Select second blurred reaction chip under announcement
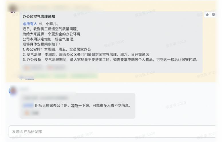This screenshot has width=222, height=142. 56,68
